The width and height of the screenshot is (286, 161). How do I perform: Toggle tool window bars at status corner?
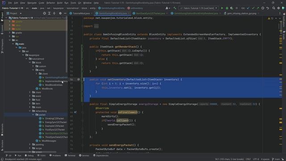[2, 159]
